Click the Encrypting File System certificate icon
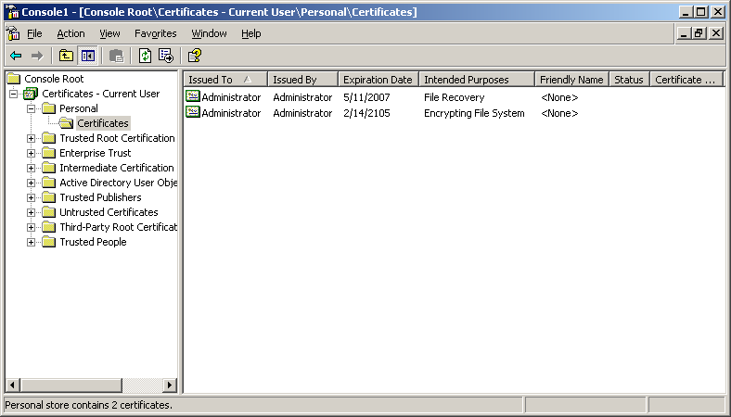This screenshot has width=731, height=417. pyautogui.click(x=193, y=112)
